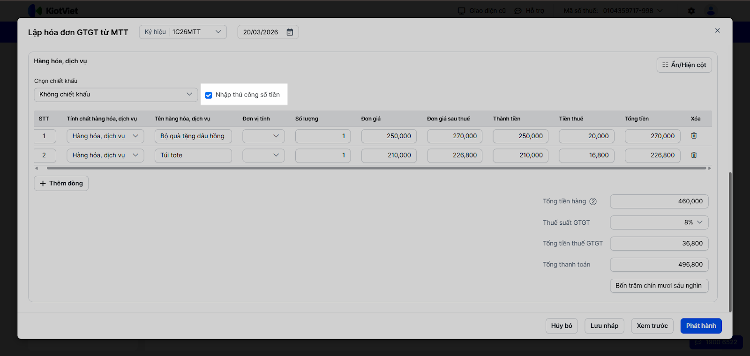
Task: Uncheck Nhập thủ công số tiền
Action: click(x=209, y=95)
